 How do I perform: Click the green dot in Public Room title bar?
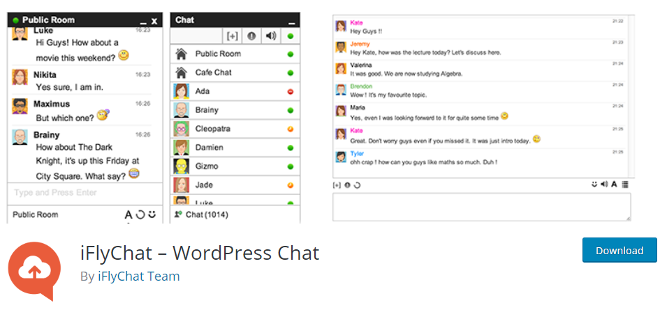click(x=16, y=19)
